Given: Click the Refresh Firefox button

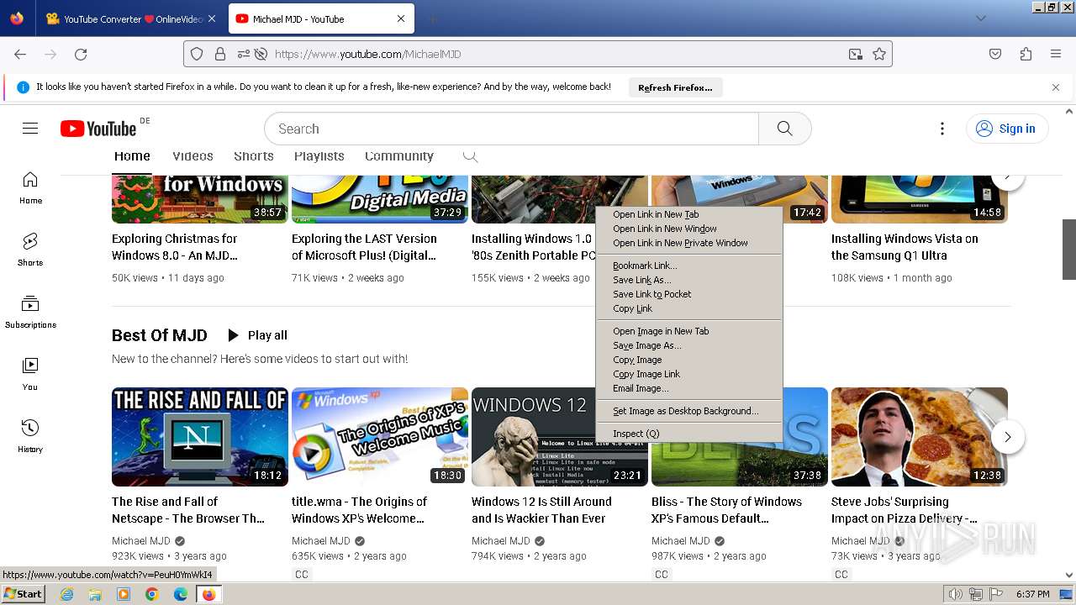Looking at the screenshot, I should pyautogui.click(x=675, y=87).
